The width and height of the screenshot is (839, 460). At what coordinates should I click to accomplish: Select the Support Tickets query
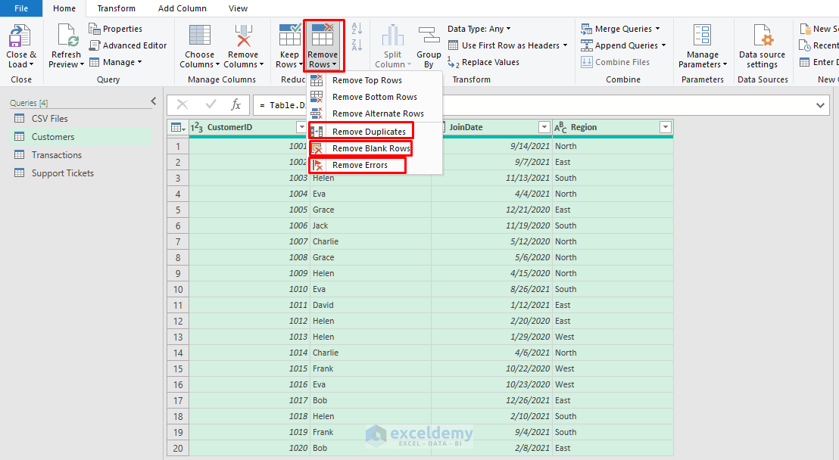[x=81, y=173]
